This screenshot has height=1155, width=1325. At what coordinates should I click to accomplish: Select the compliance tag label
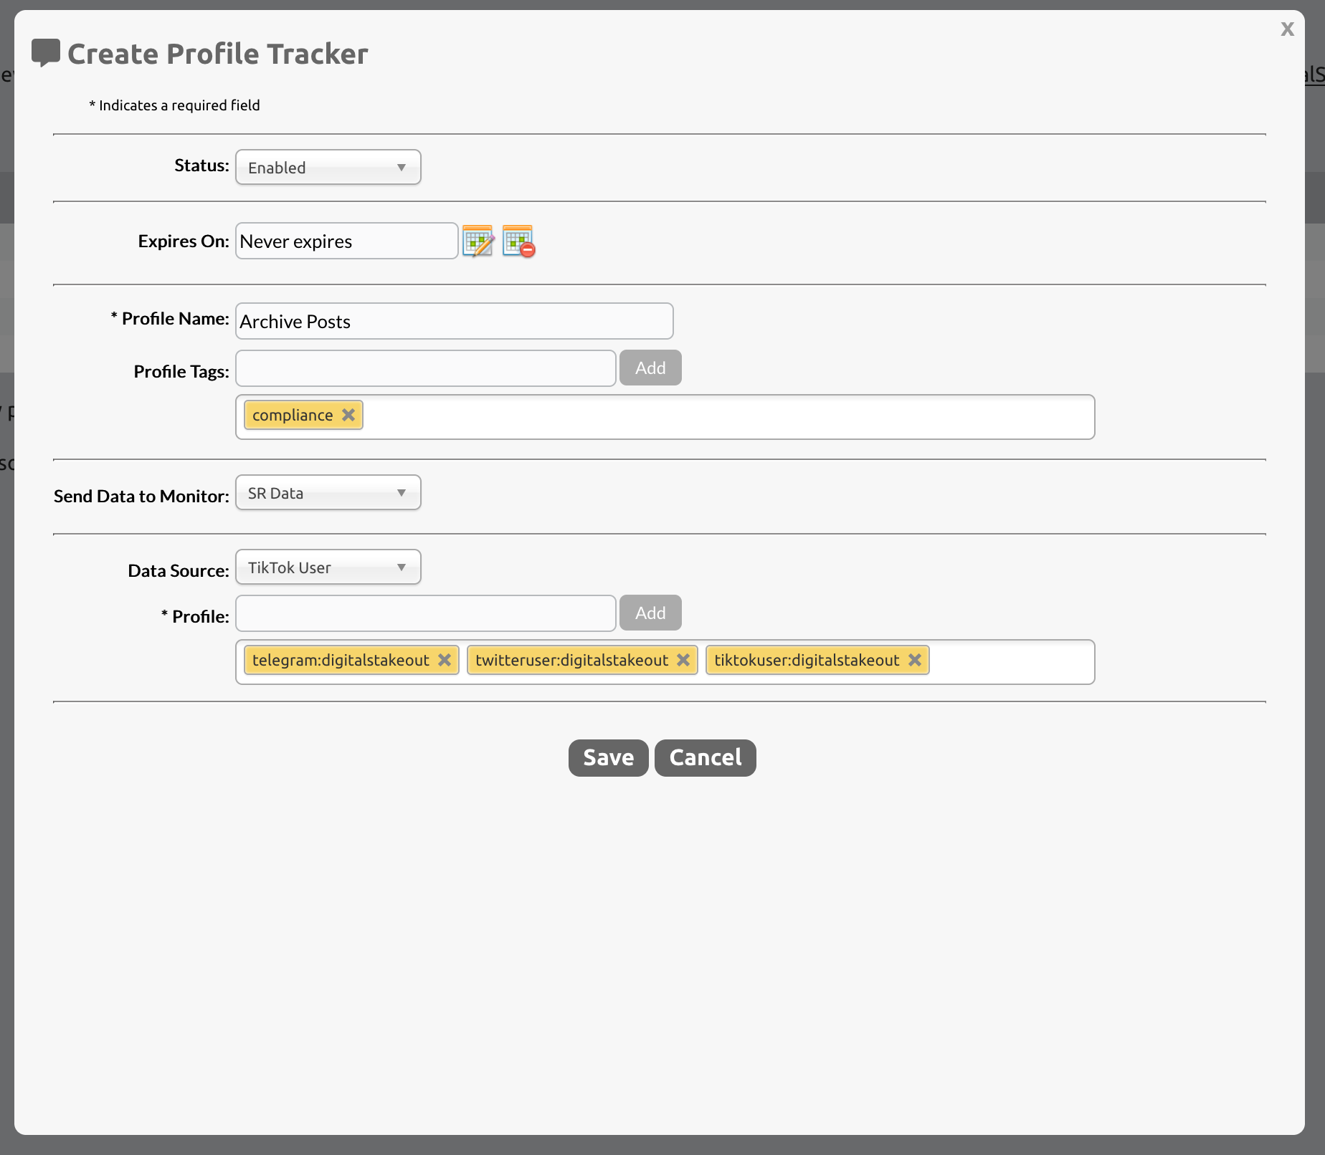tap(293, 414)
